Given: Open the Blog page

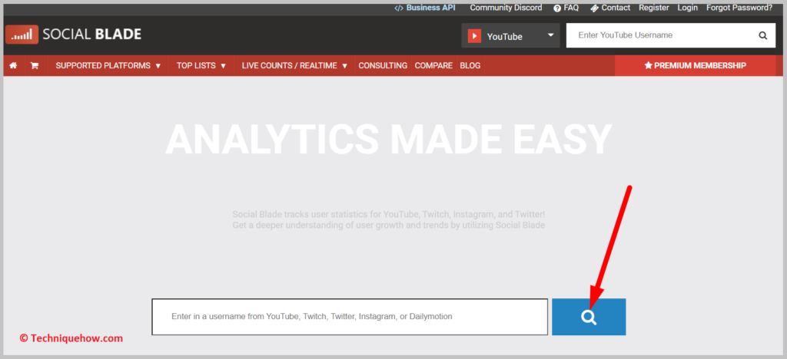Looking at the screenshot, I should coord(470,66).
